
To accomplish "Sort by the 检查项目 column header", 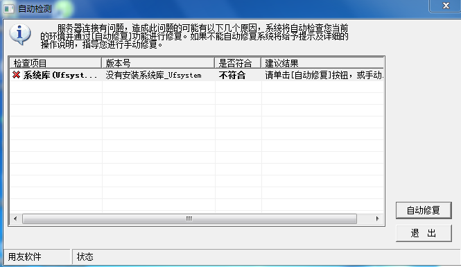I will click(x=55, y=63).
